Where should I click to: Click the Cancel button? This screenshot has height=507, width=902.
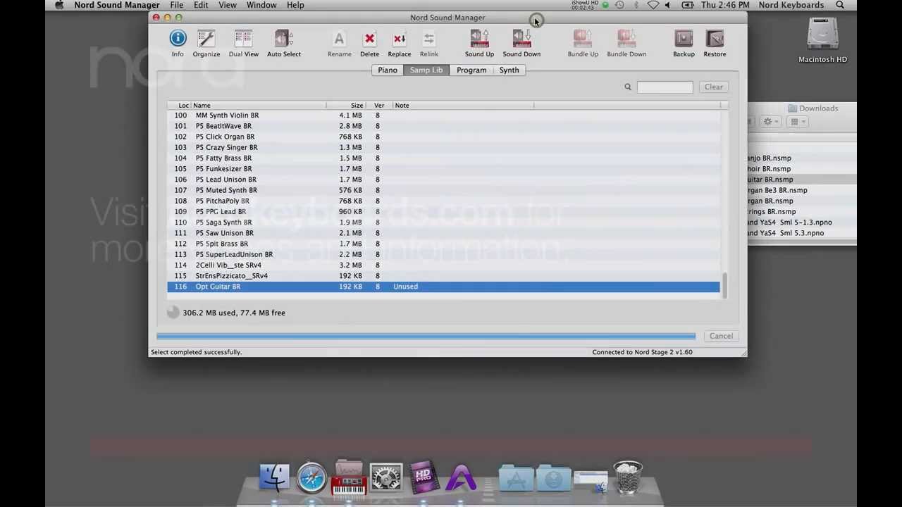[721, 336]
